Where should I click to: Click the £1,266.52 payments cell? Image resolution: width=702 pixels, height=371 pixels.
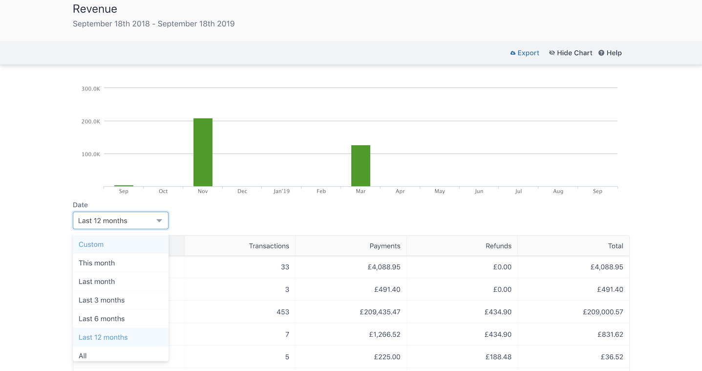coord(351,334)
